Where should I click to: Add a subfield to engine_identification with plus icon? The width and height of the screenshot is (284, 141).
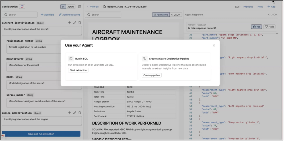[x=69, y=113]
